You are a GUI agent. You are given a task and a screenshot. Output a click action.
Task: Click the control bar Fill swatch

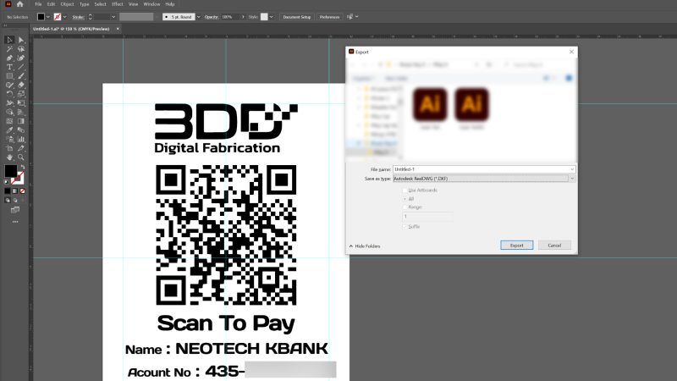click(x=41, y=17)
